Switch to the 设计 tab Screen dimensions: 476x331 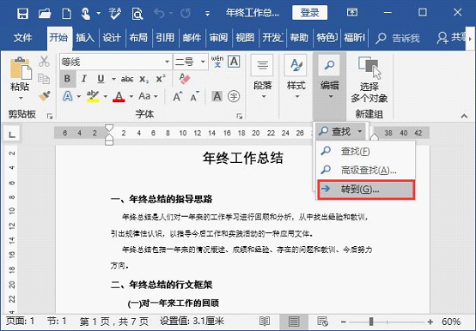tap(112, 38)
